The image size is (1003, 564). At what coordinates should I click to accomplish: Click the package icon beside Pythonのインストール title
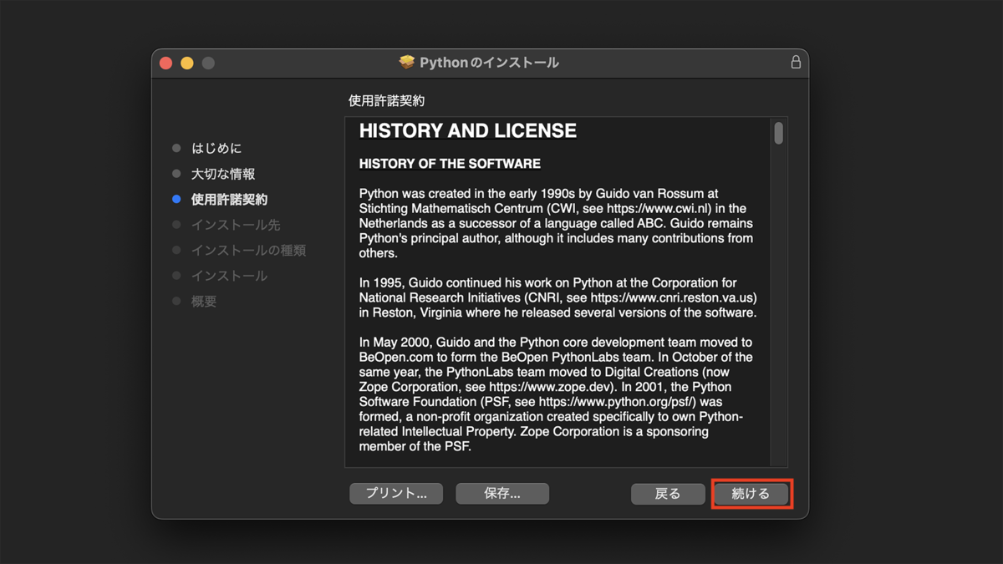pyautogui.click(x=407, y=63)
